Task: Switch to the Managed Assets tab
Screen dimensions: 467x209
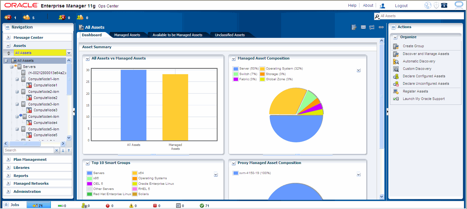Action: coord(127,35)
